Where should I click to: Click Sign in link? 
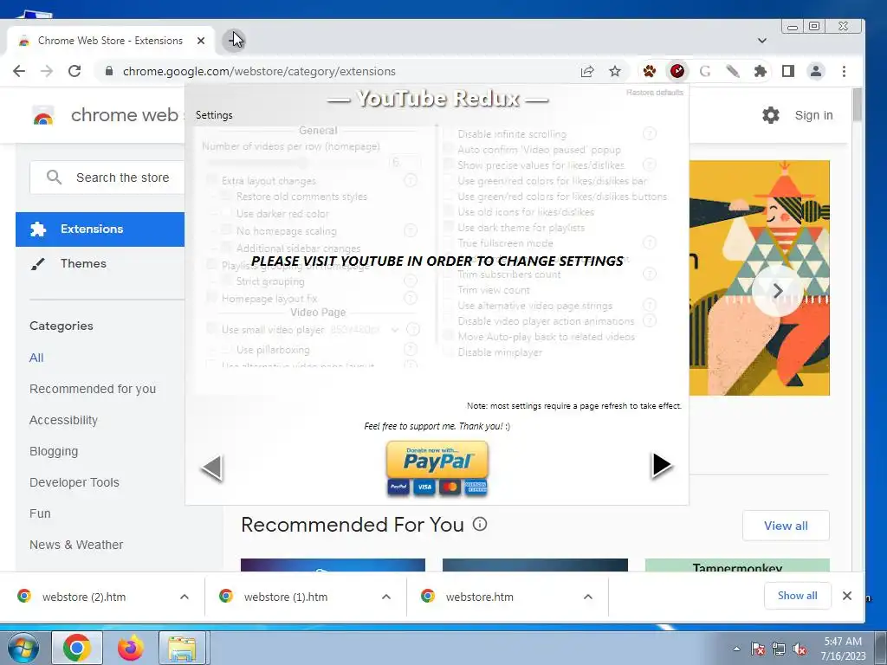[813, 115]
